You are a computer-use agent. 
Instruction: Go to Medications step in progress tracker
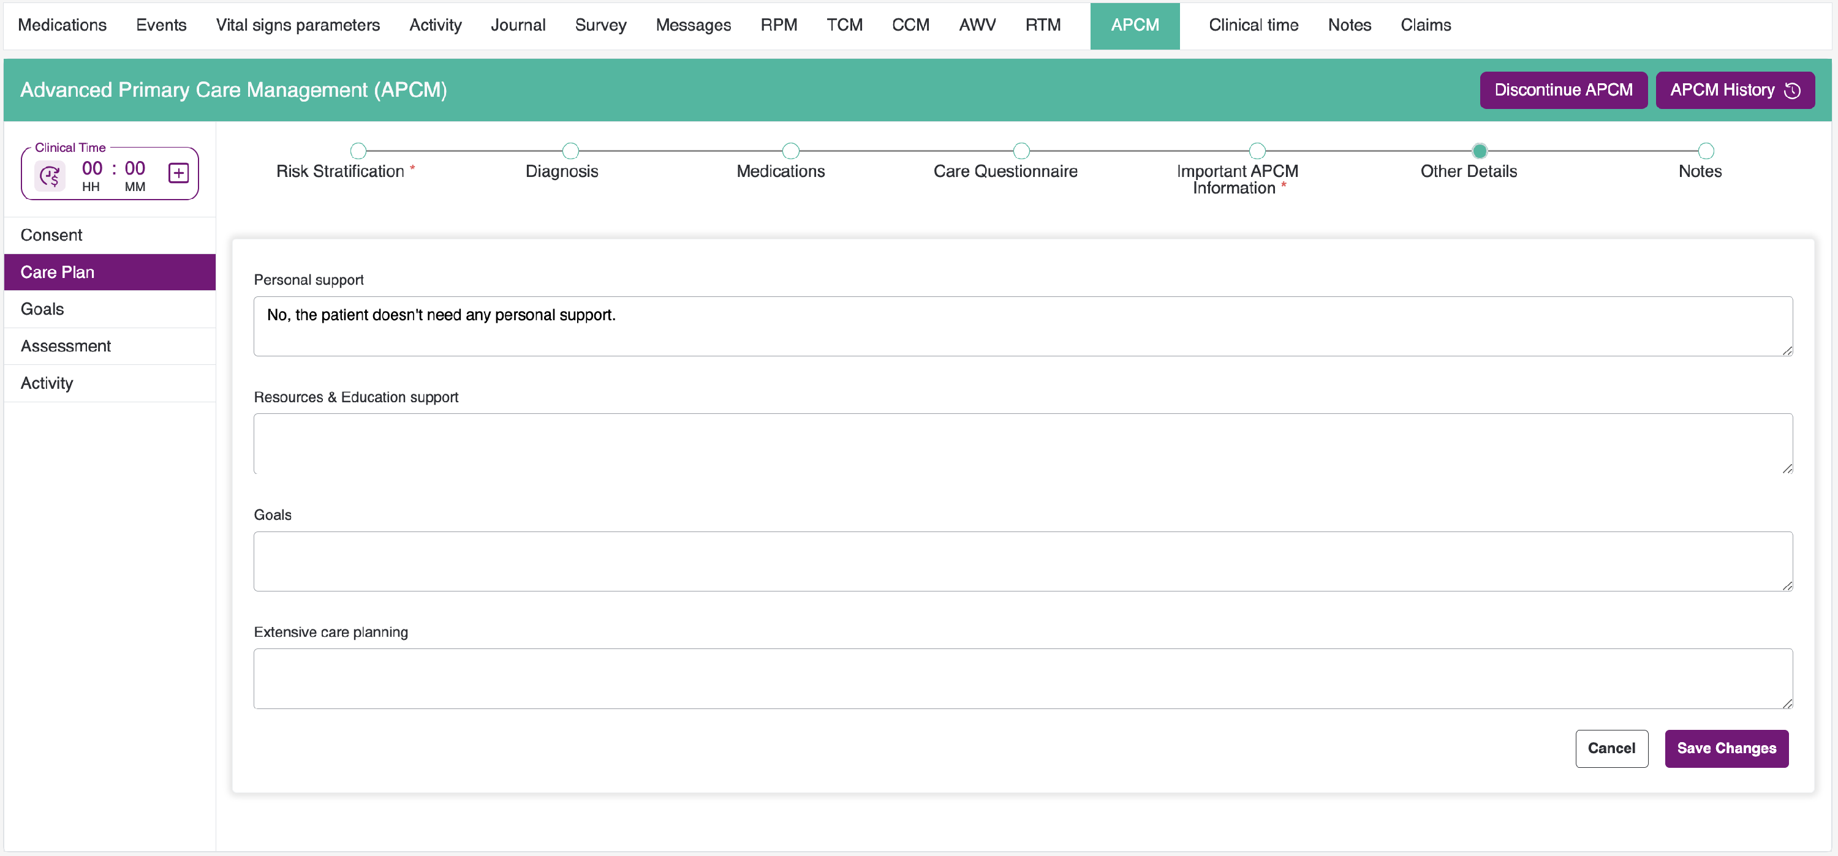coord(790,151)
